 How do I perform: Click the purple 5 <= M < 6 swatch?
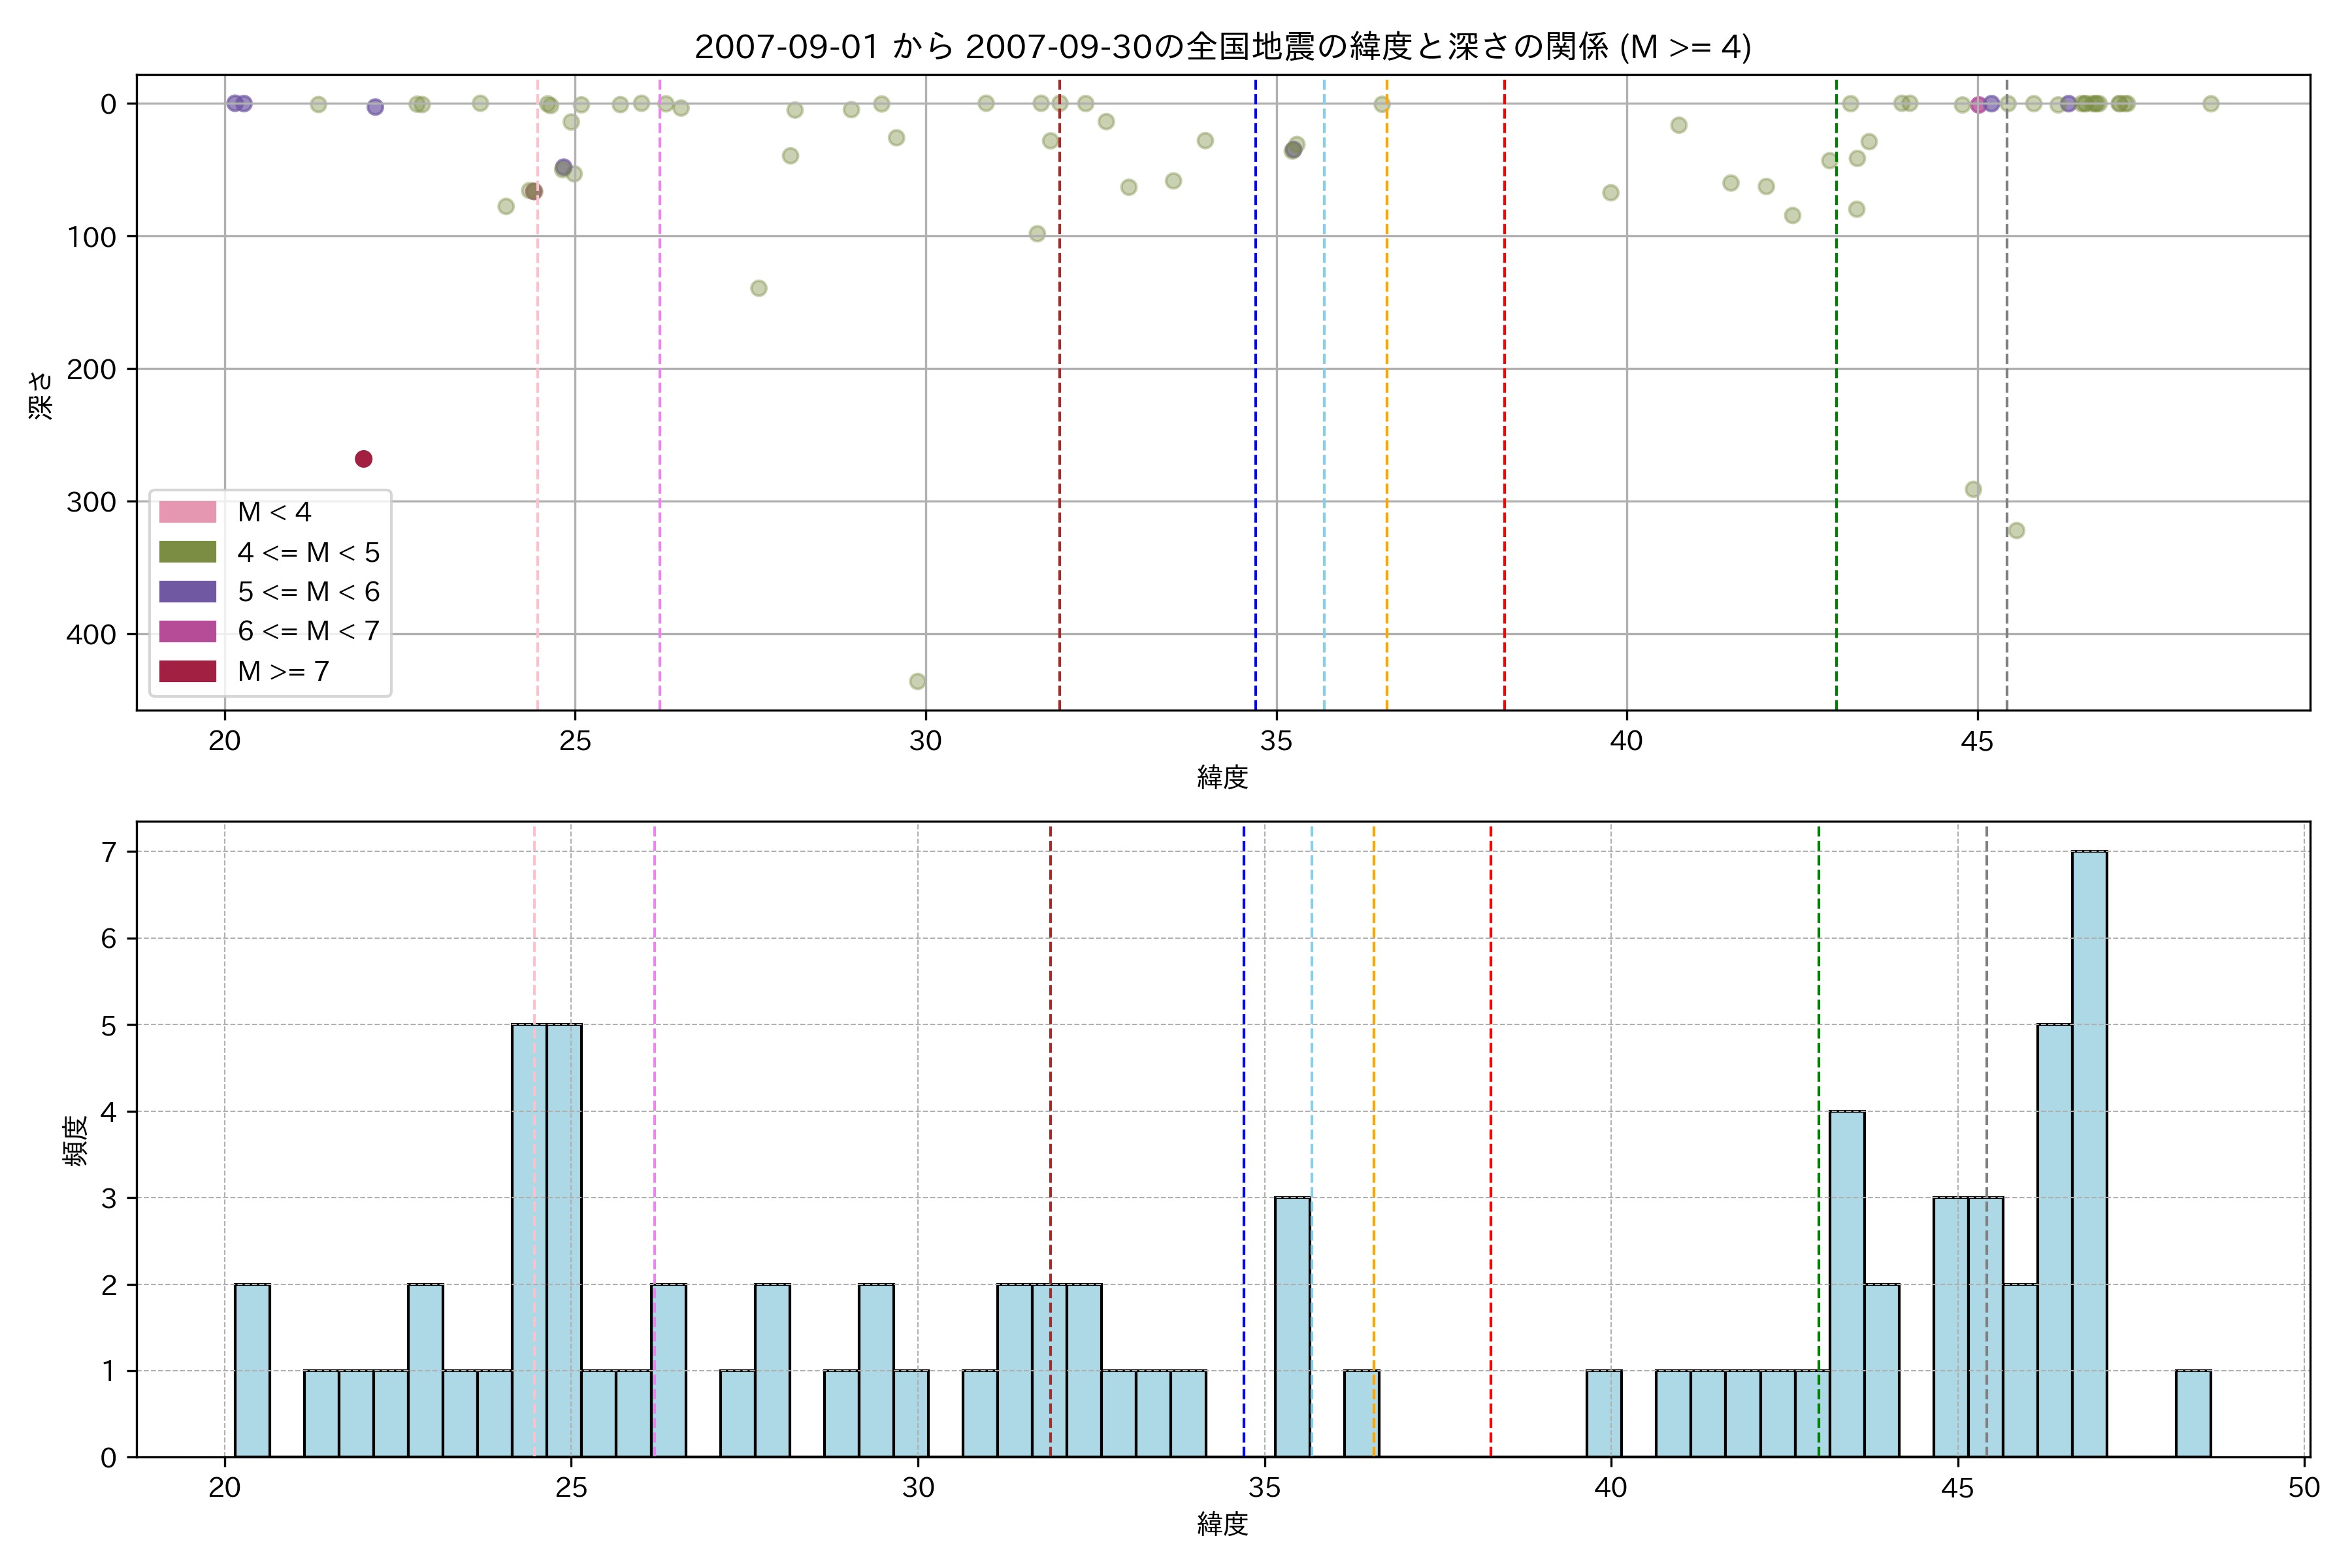187,592
